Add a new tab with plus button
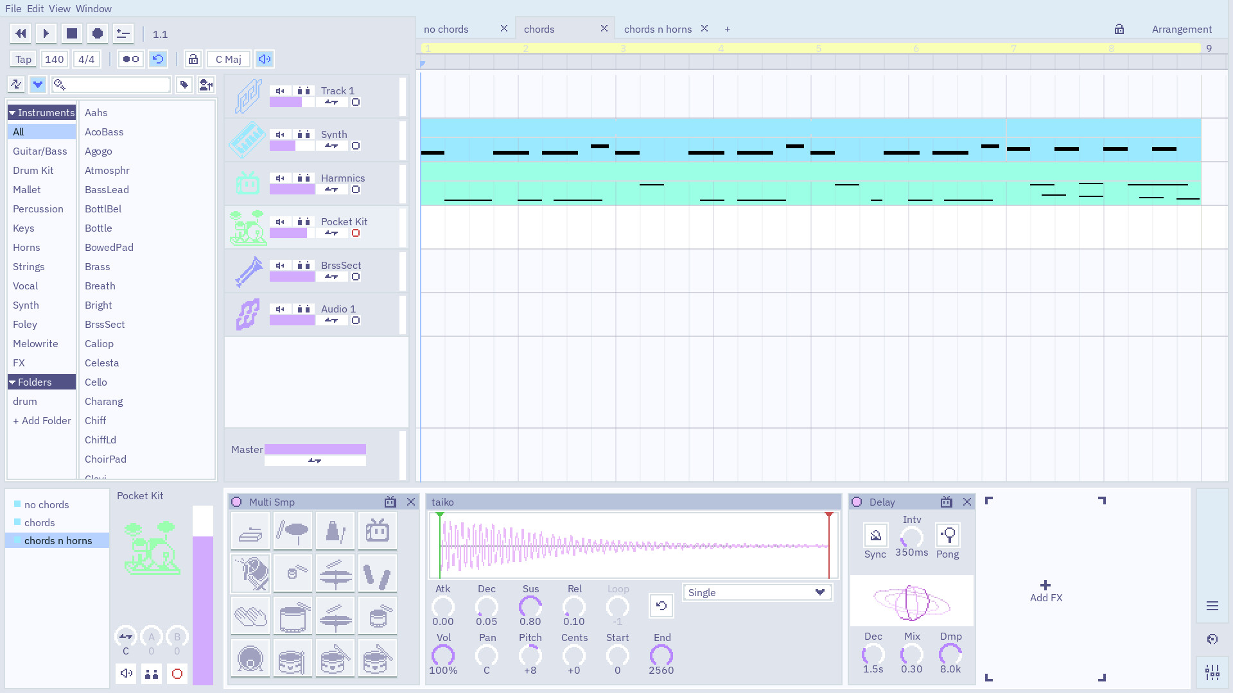Viewport: 1233px width, 693px height. (x=727, y=29)
